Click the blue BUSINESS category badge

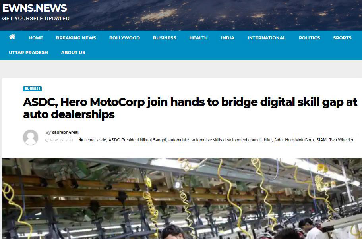tap(32, 89)
